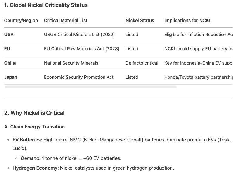Click the 'Implications for NCKL' column header

point(188,21)
